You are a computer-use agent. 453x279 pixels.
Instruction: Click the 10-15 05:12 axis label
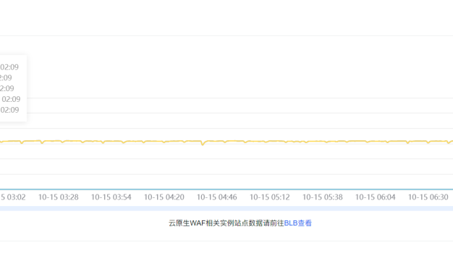coord(270,197)
